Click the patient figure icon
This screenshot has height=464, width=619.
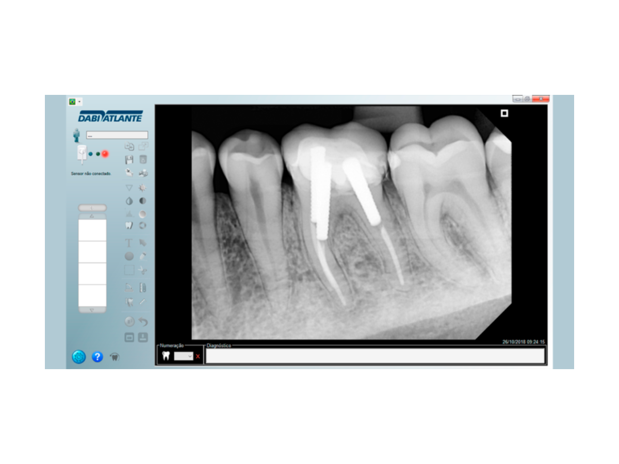[x=77, y=135]
